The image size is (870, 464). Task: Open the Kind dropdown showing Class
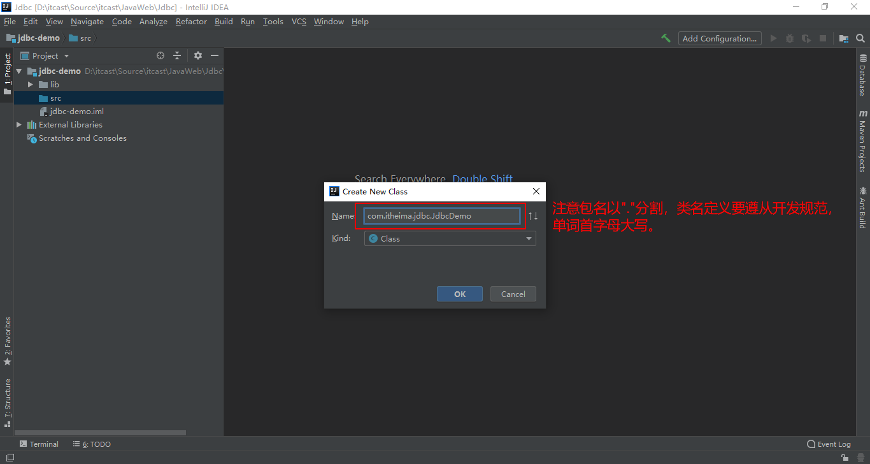pyautogui.click(x=450, y=238)
